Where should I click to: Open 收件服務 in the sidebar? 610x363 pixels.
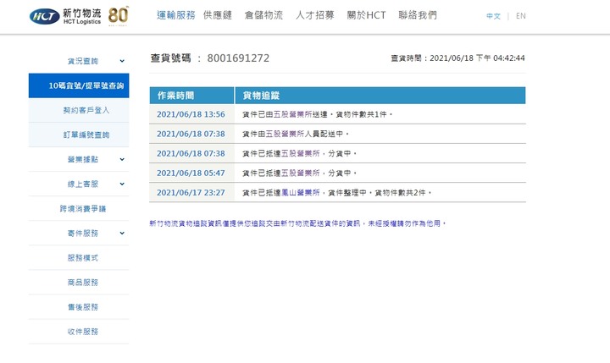click(83, 332)
